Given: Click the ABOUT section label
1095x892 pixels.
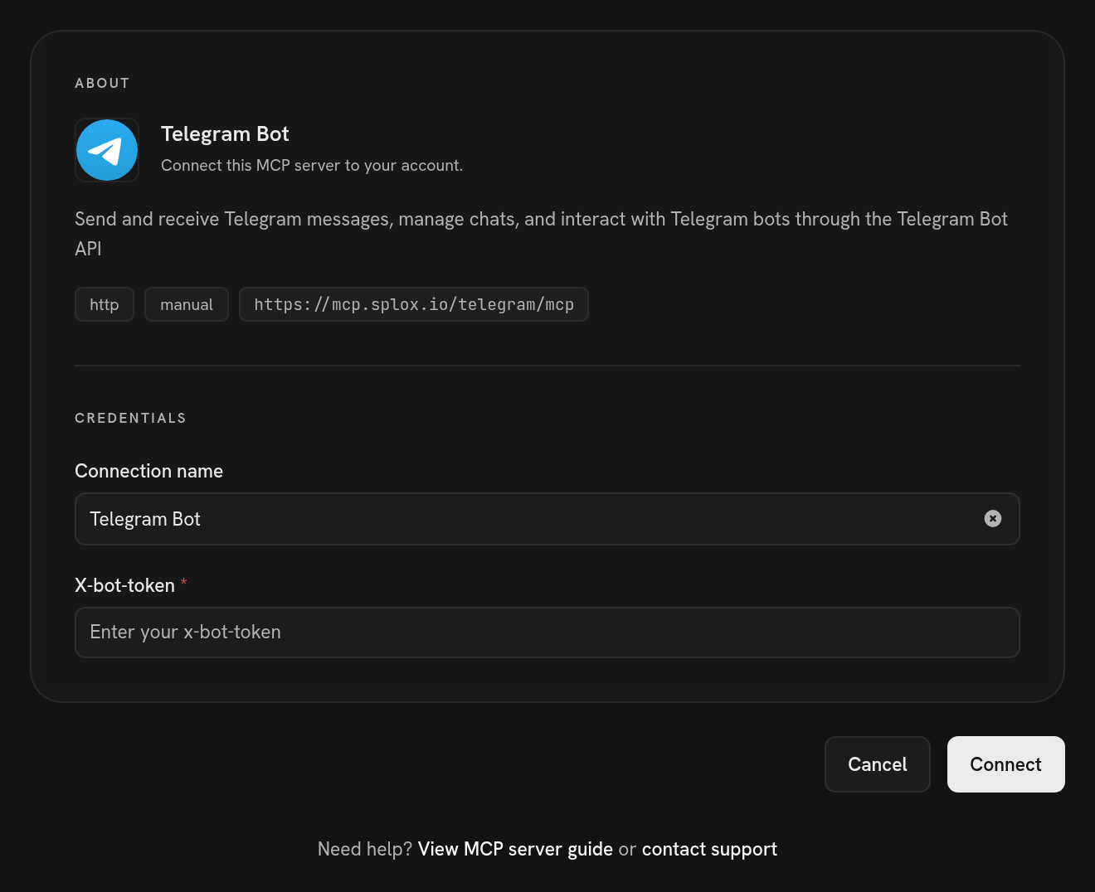Looking at the screenshot, I should [102, 83].
